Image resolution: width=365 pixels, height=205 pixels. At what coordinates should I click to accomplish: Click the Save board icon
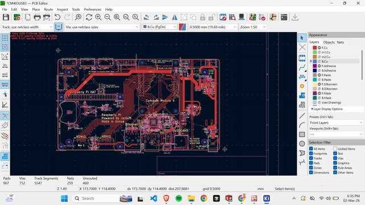click(6, 17)
